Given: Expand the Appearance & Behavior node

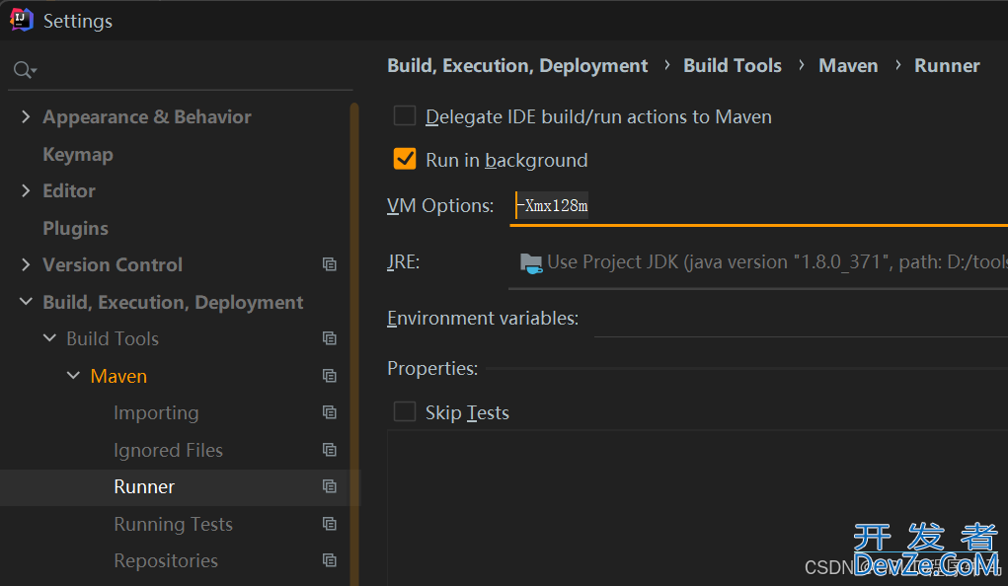Looking at the screenshot, I should (26, 116).
